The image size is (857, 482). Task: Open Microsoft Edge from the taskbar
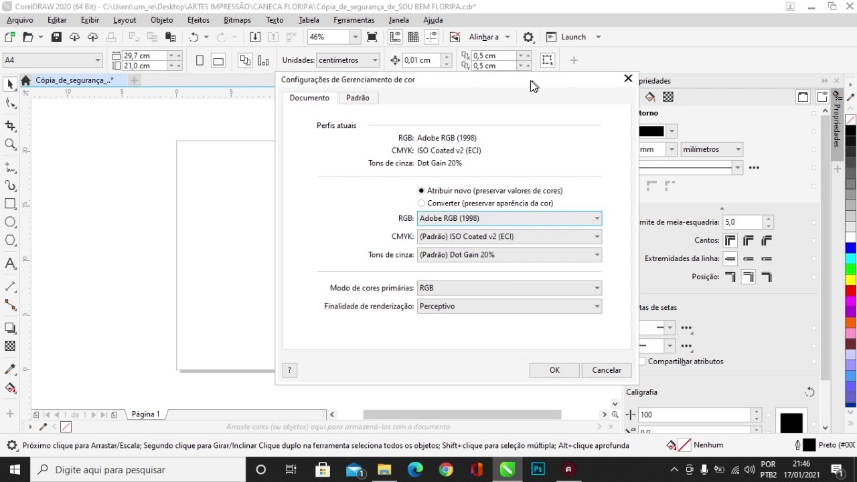pos(415,469)
